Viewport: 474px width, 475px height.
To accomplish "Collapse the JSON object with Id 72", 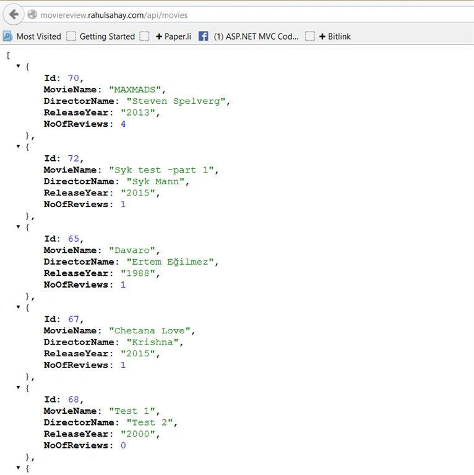I will point(18,147).
